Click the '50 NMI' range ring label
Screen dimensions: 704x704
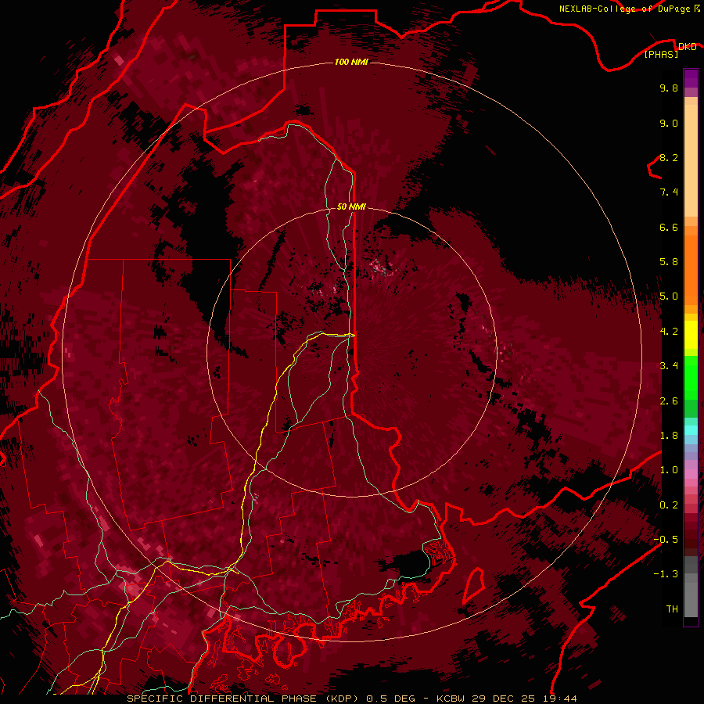351,207
